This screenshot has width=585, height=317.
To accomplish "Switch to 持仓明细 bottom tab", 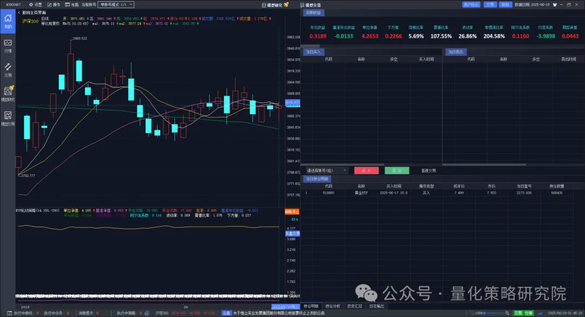I will (x=311, y=306).
